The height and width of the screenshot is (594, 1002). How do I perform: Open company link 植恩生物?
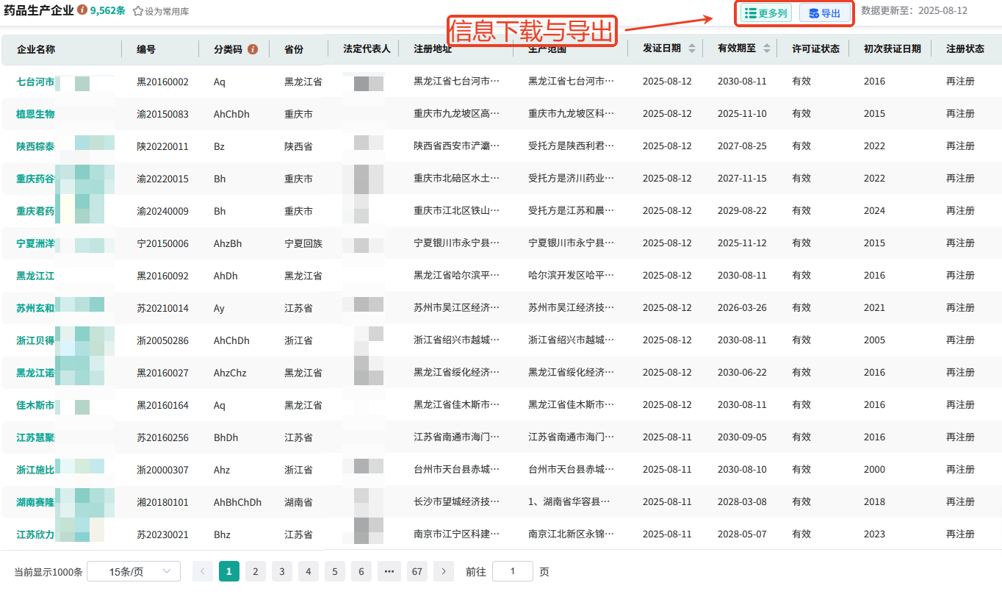tap(35, 114)
